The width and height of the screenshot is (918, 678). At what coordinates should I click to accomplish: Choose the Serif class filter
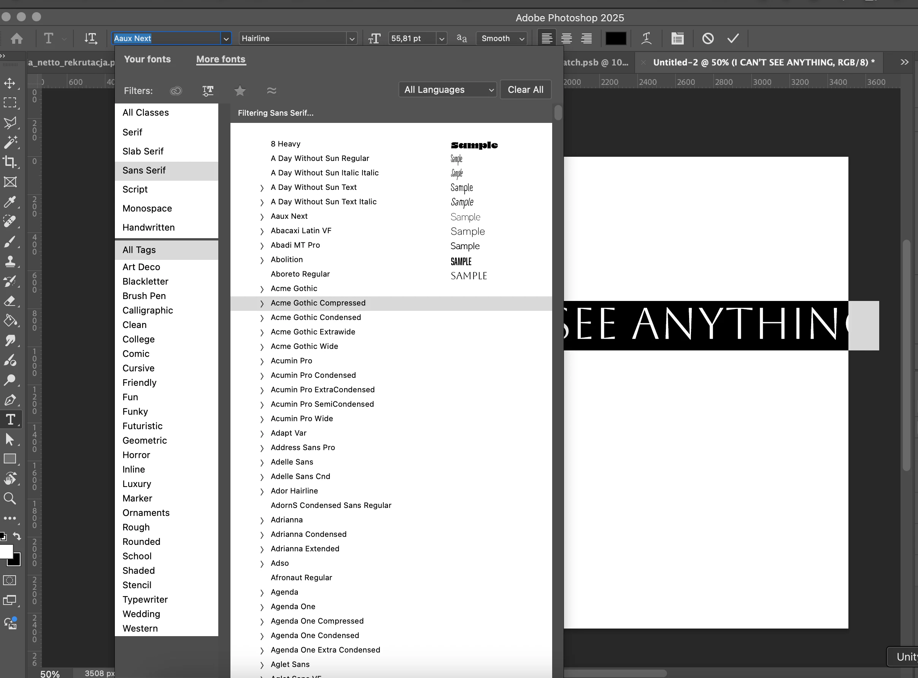(x=132, y=132)
